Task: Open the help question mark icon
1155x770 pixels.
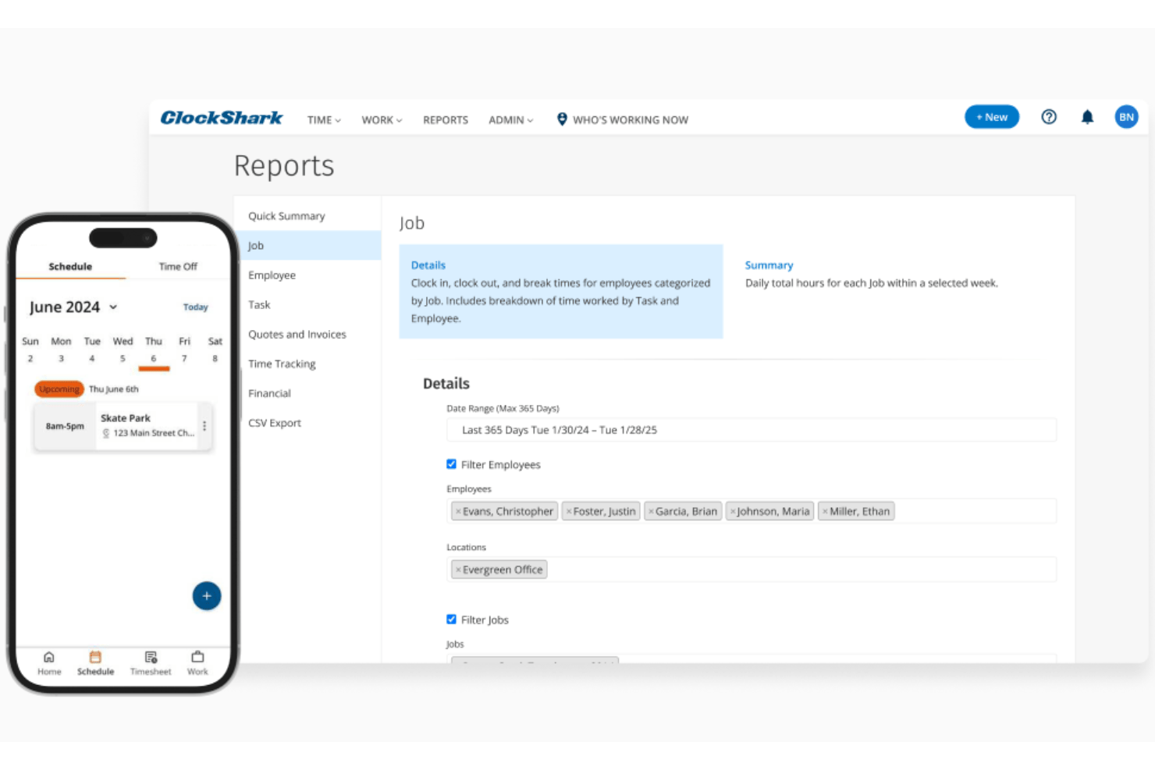Action: pyautogui.click(x=1049, y=117)
